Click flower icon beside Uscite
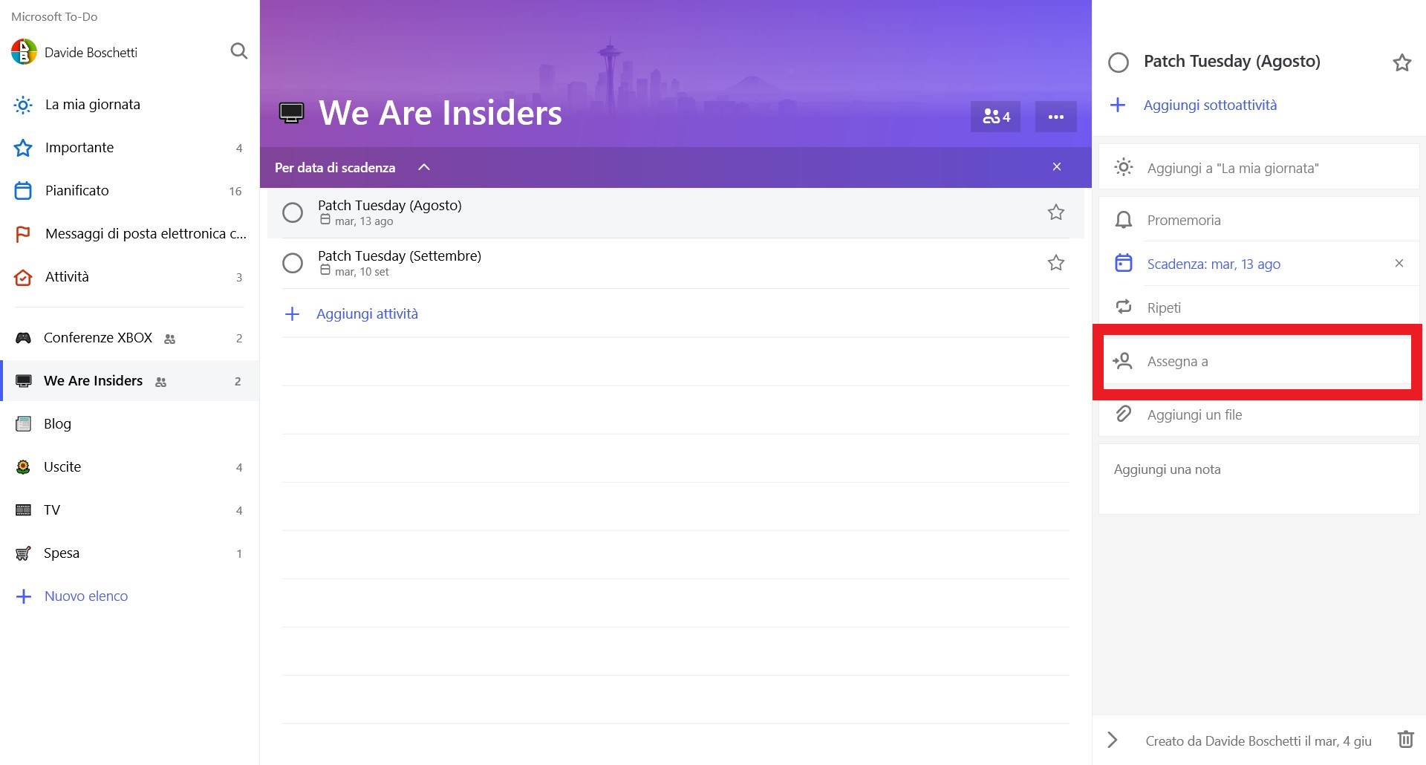1426x765 pixels. [x=24, y=467]
